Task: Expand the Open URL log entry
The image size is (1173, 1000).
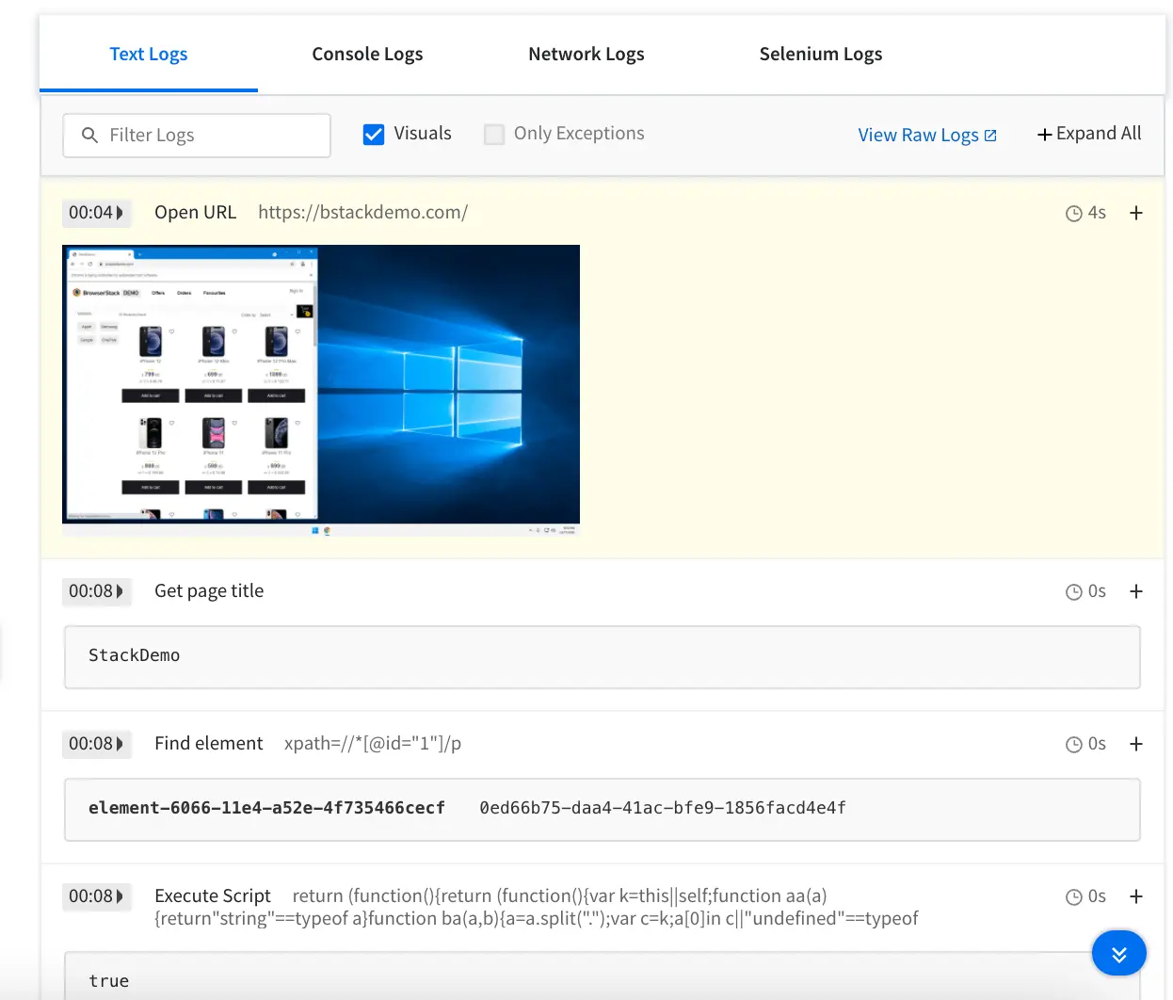Action: [1136, 213]
